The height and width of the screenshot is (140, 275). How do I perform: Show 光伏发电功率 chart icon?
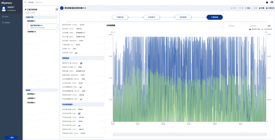click(x=79, y=114)
